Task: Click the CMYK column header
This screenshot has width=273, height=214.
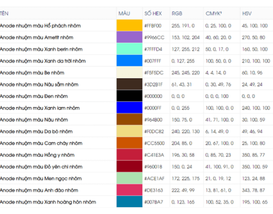Action: pos(214,14)
